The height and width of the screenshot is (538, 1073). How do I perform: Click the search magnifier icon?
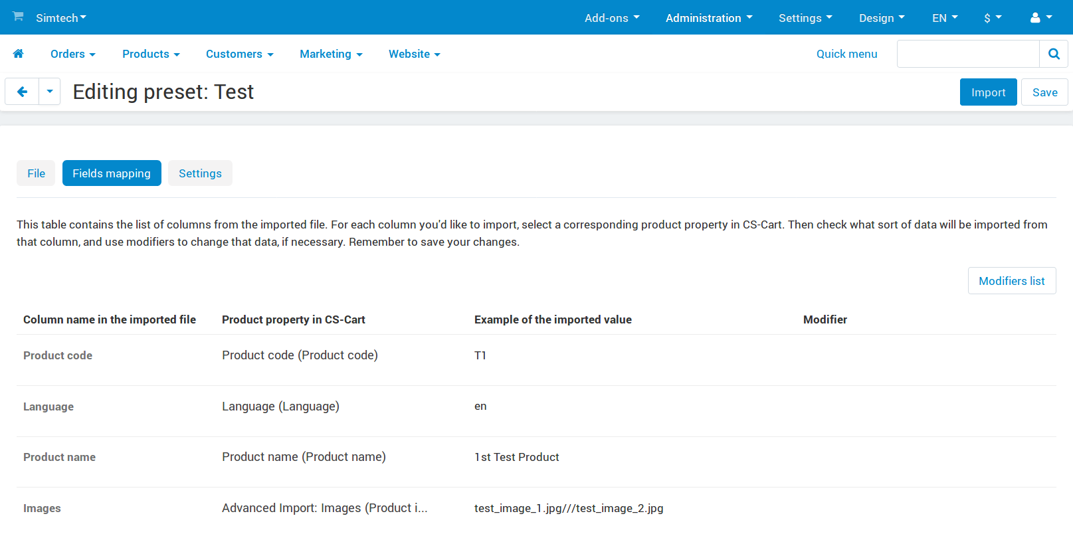coord(1054,54)
